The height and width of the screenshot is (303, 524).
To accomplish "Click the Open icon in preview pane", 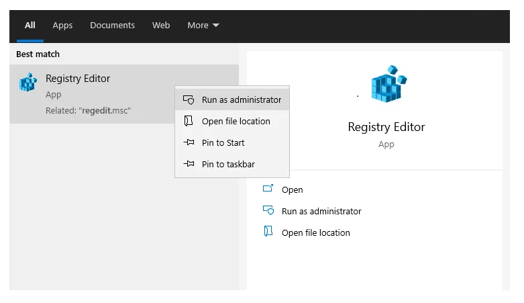I will [x=268, y=189].
